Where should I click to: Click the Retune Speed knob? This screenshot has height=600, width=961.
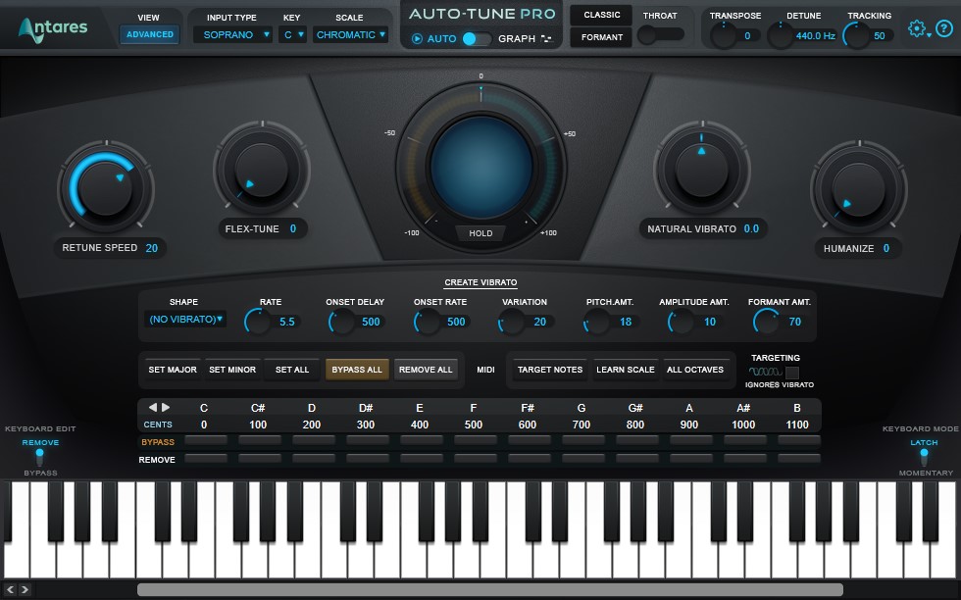coord(106,188)
